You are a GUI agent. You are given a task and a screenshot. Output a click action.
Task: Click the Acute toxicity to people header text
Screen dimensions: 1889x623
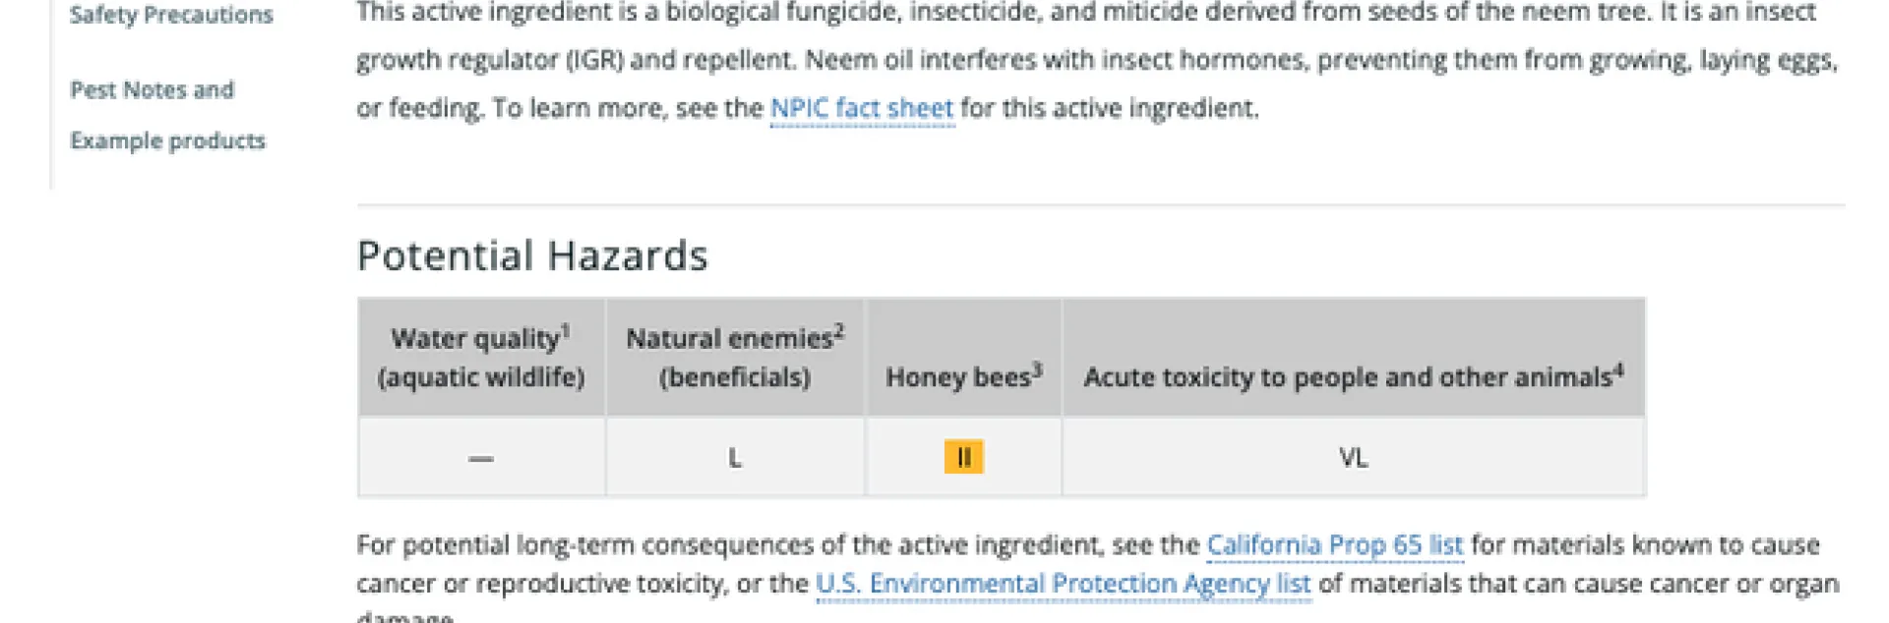pyautogui.click(x=1347, y=377)
